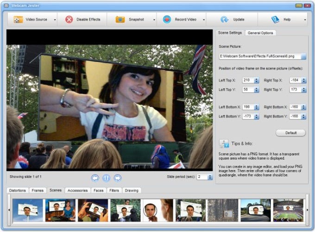
Task: Open the Accessories tab
Action: click(x=77, y=190)
